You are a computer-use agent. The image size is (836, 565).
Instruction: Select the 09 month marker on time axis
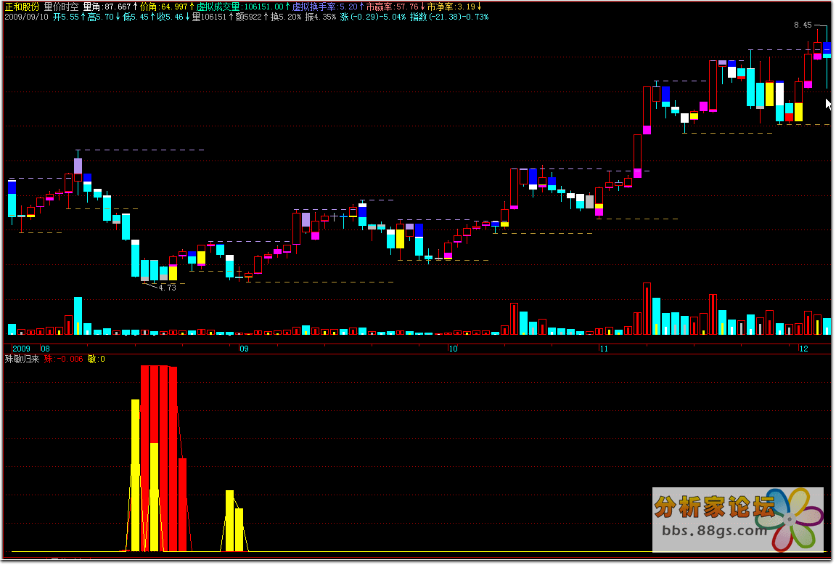tap(244, 349)
